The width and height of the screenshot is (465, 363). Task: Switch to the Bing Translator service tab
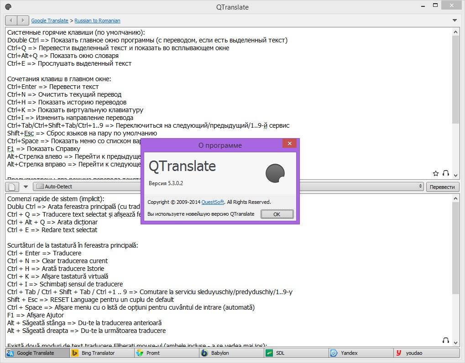[102, 353]
